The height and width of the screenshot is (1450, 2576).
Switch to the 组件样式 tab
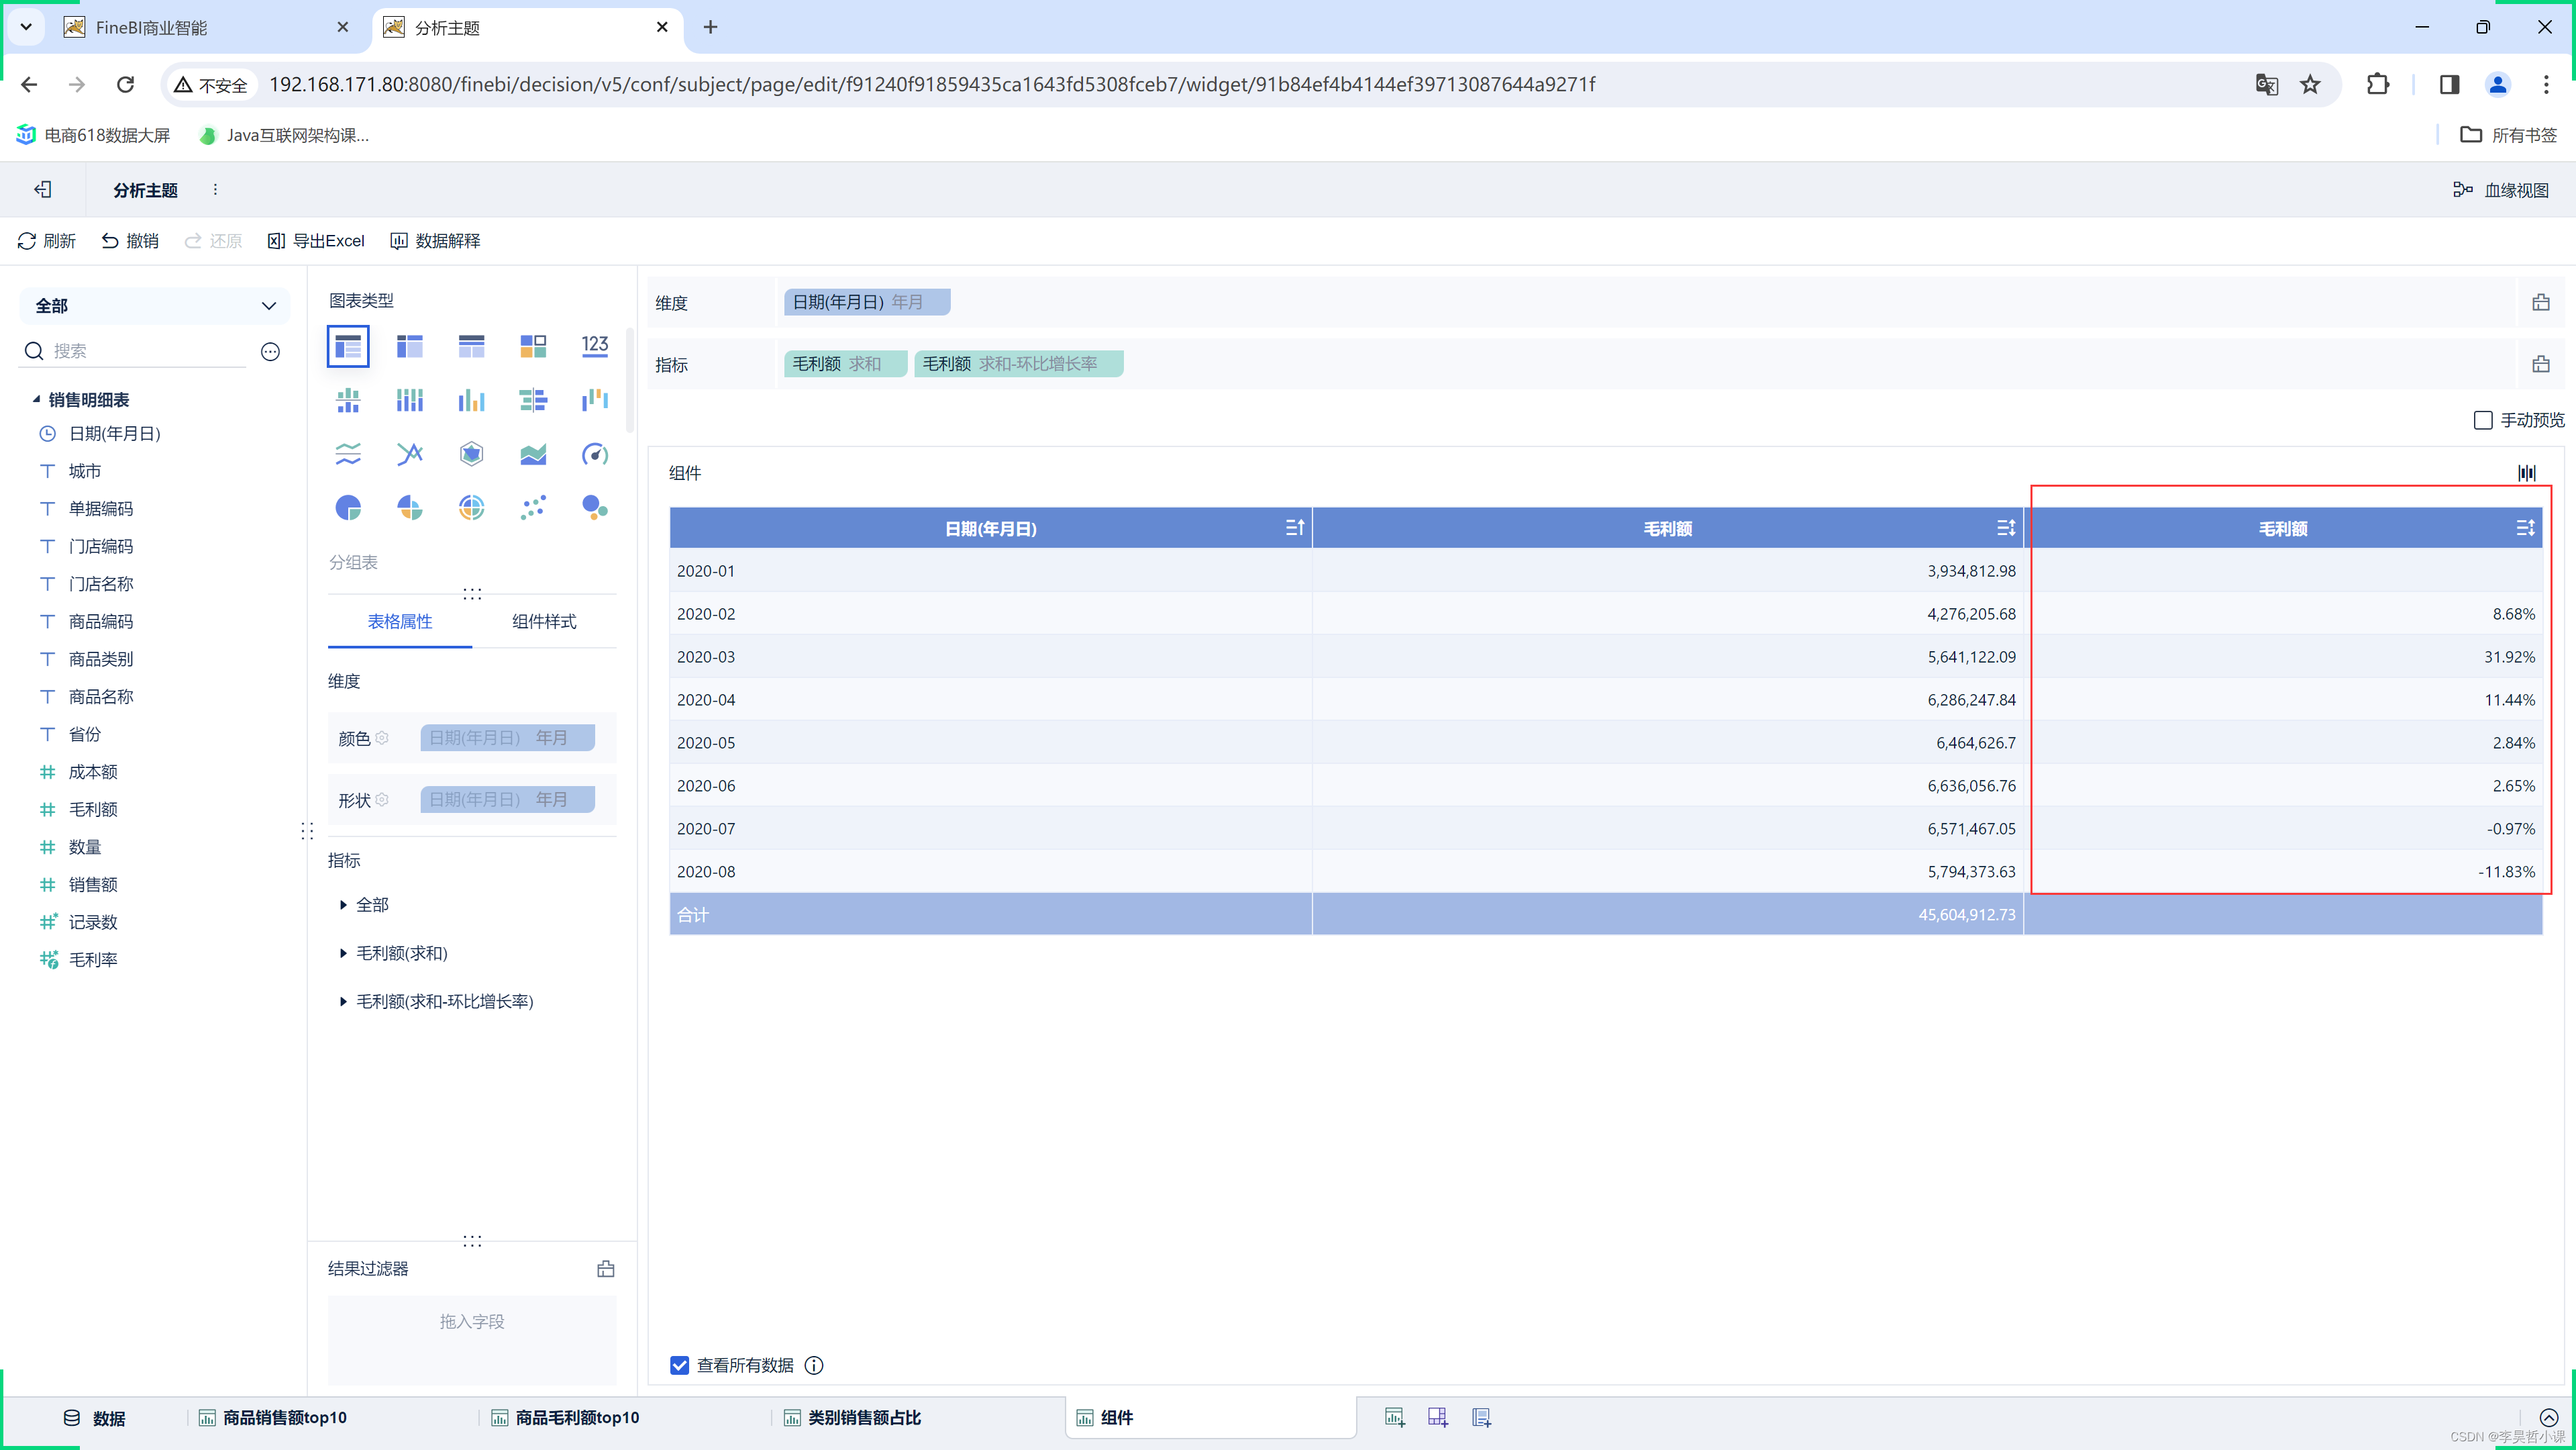click(544, 622)
